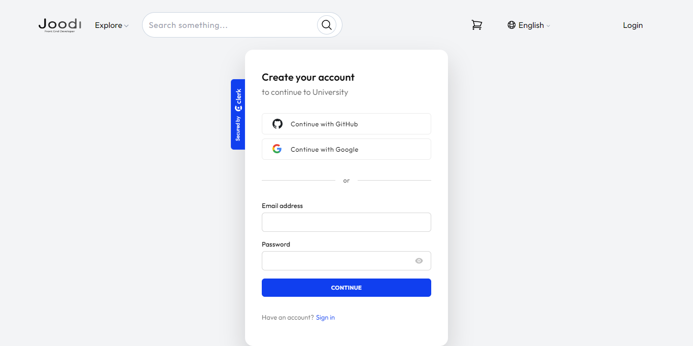Click the Login link in header
Image resolution: width=693 pixels, height=346 pixels.
coord(633,25)
